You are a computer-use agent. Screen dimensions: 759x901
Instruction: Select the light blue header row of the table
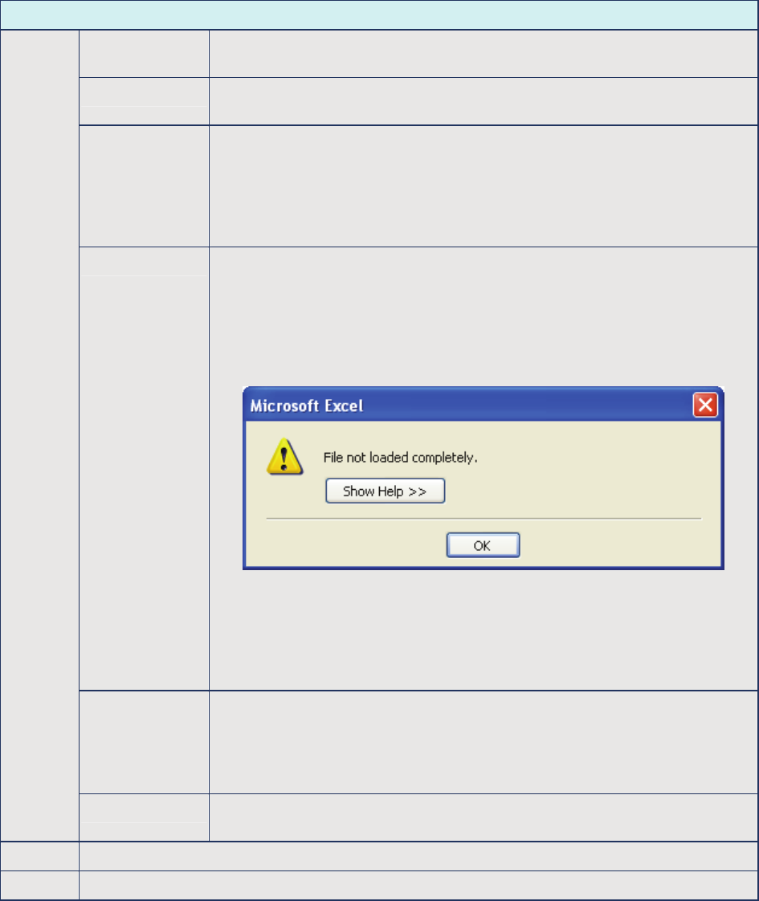click(379, 15)
